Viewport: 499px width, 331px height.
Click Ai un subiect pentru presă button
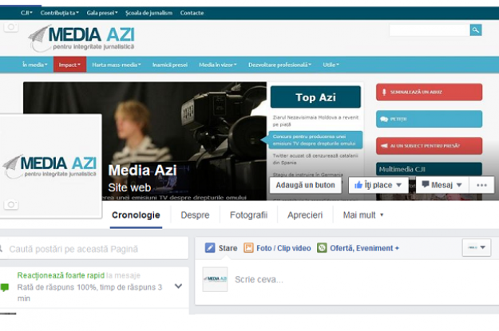point(429,146)
